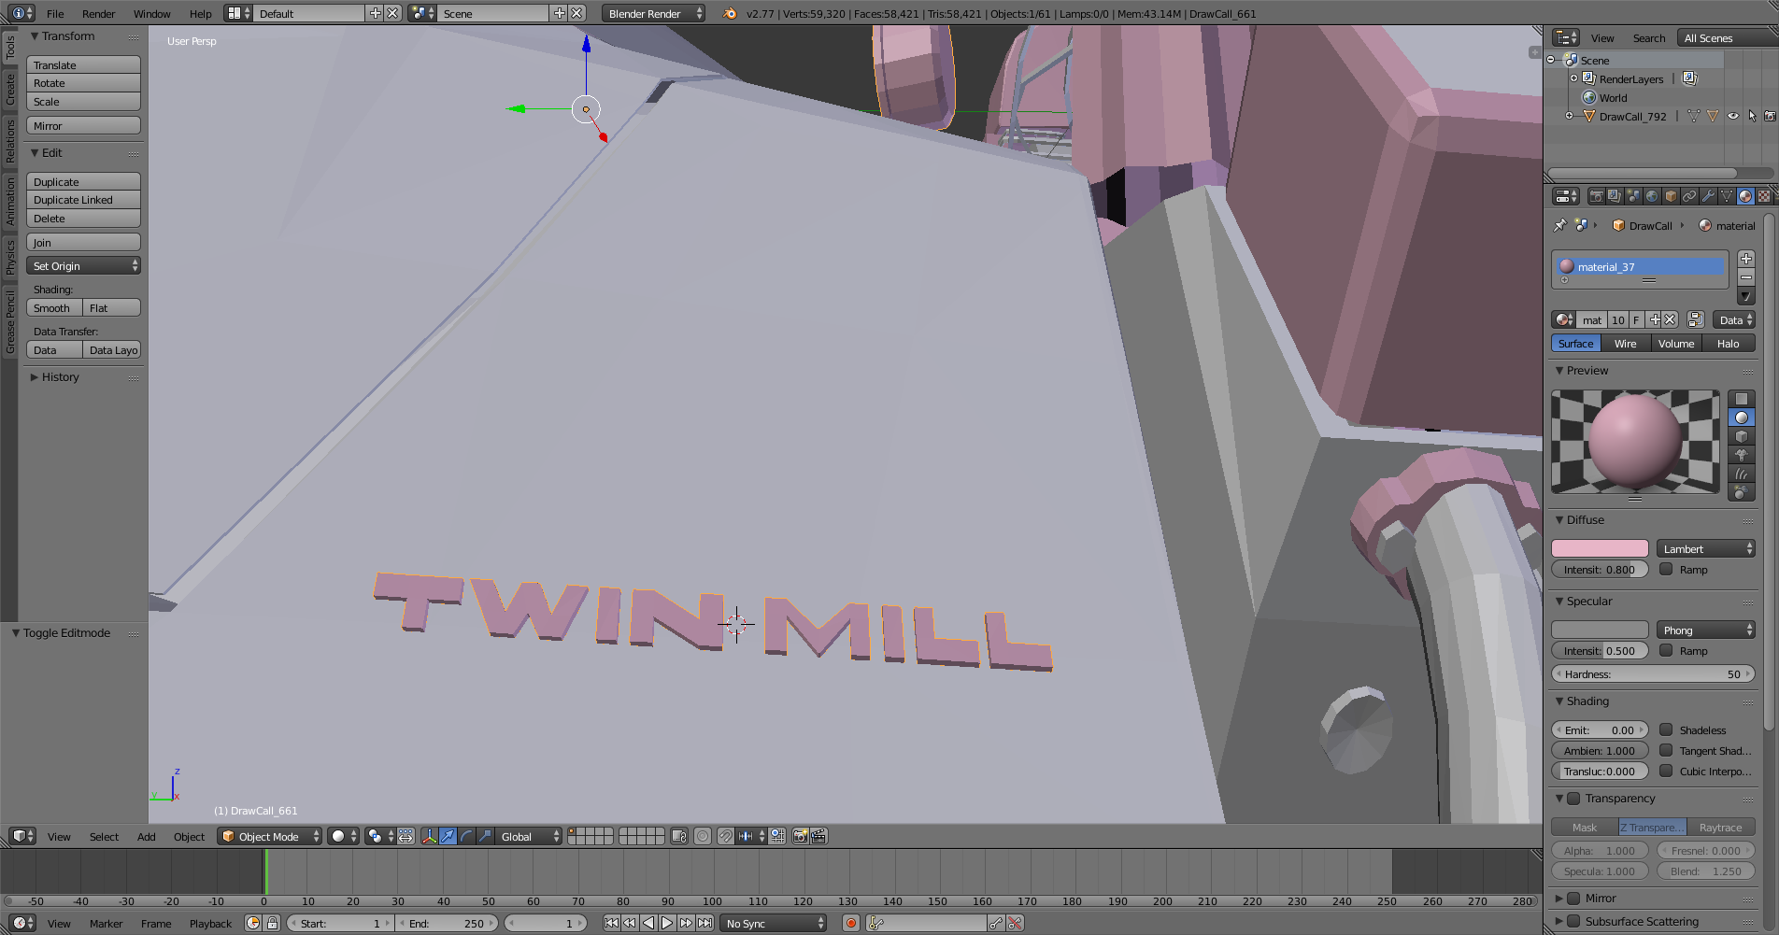
Task: Open the No Sync dropdown
Action: pyautogui.click(x=774, y=923)
